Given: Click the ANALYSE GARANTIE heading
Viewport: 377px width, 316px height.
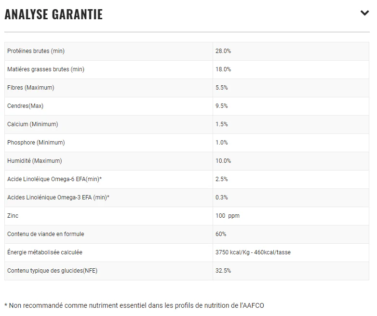Looking at the screenshot, I should (x=54, y=14).
